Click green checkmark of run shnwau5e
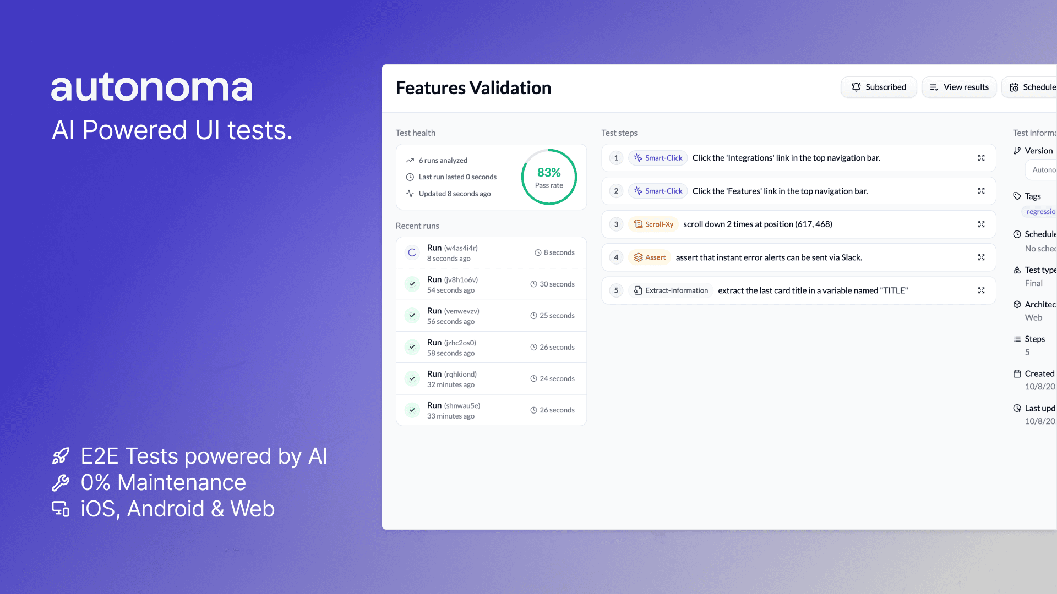Image resolution: width=1057 pixels, height=594 pixels. pos(412,410)
